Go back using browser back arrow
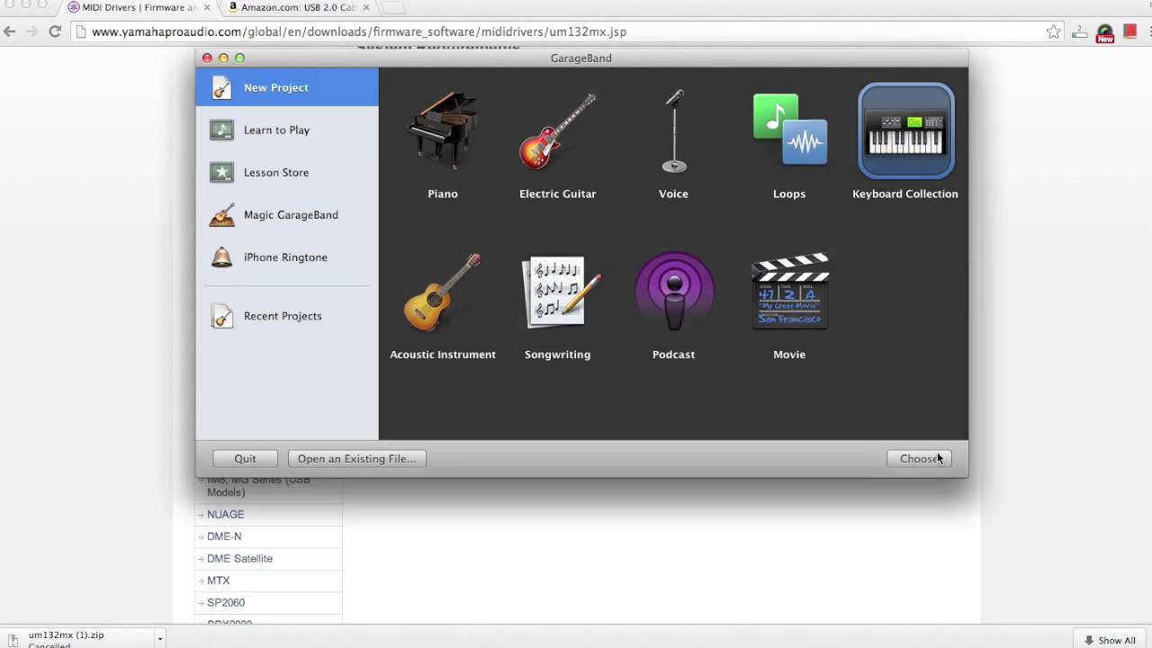Screen dimensions: 1152x648 [x=10, y=31]
